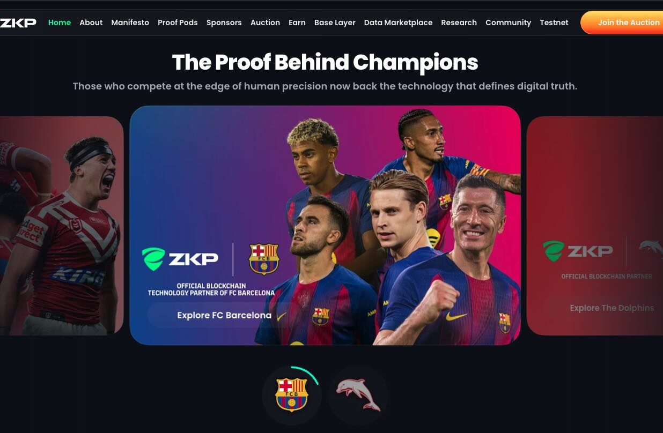Click the green ZKP shield icon on banner

pyautogui.click(x=153, y=259)
